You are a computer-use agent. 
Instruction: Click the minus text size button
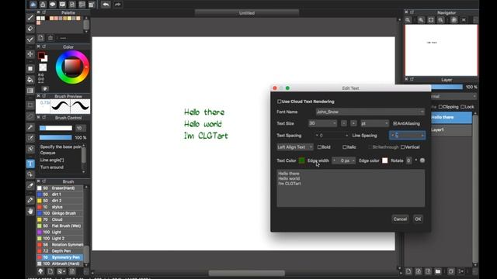coord(344,123)
